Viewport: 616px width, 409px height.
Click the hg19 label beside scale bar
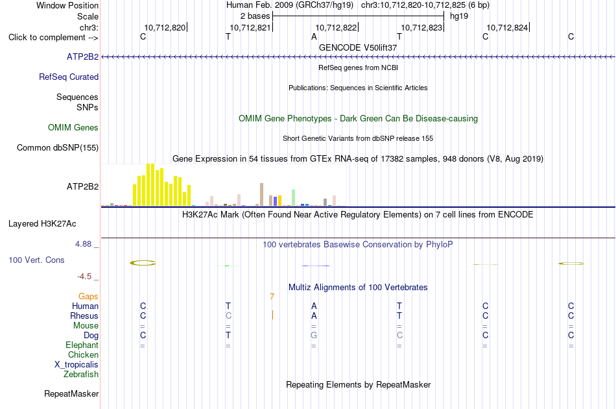[x=459, y=16]
